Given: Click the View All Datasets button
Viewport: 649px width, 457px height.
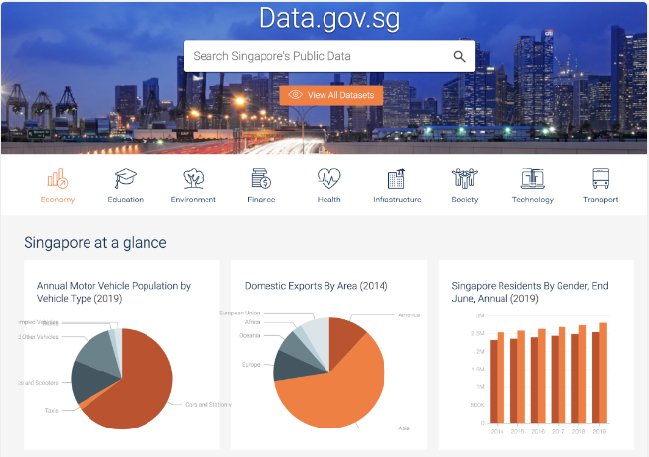Looking at the screenshot, I should (331, 95).
